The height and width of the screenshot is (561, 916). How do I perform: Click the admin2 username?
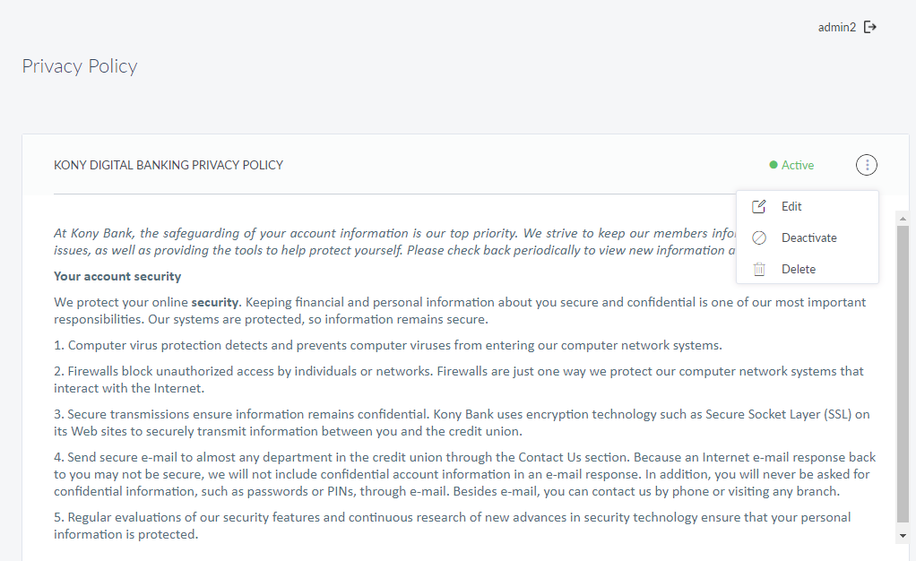click(837, 28)
